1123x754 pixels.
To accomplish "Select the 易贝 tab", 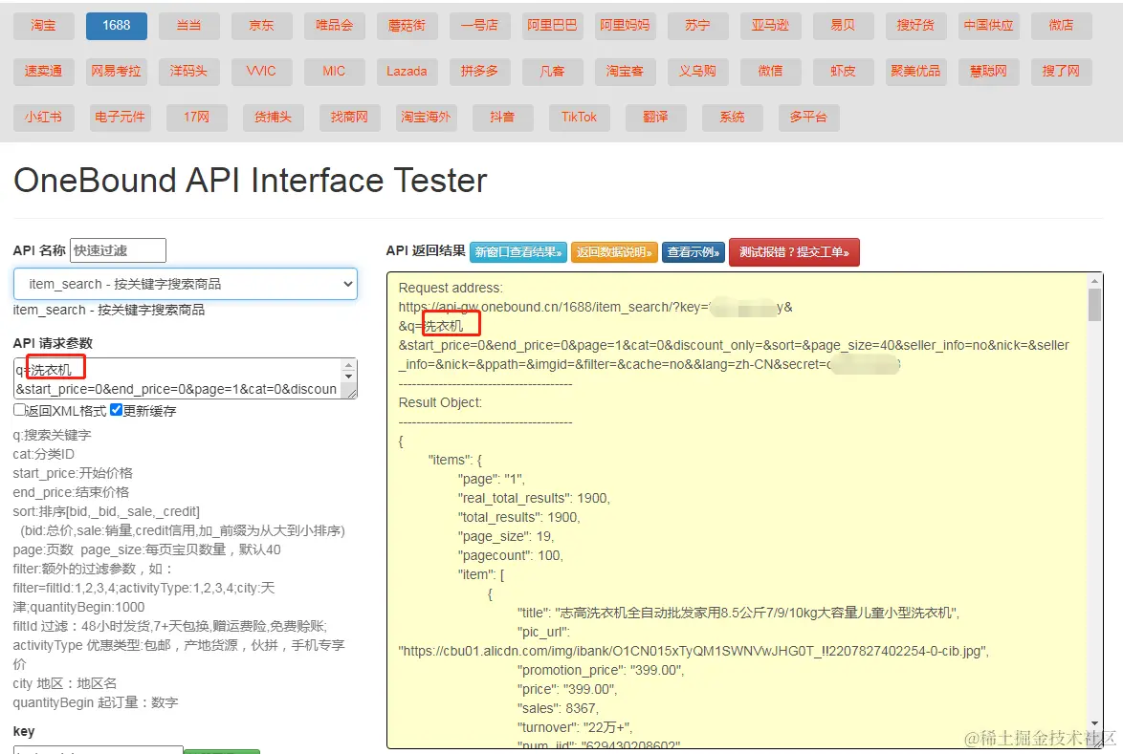I will [x=843, y=26].
